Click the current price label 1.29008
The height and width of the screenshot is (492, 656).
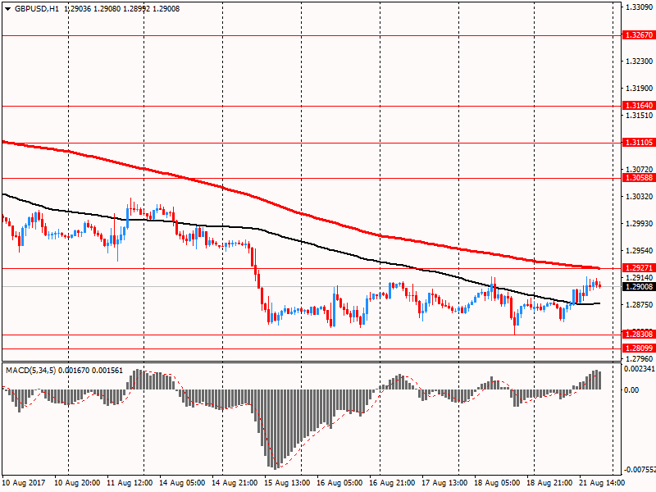(x=639, y=286)
